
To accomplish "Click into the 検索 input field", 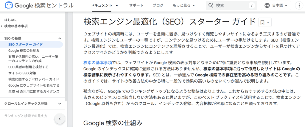I will [231, 5].
